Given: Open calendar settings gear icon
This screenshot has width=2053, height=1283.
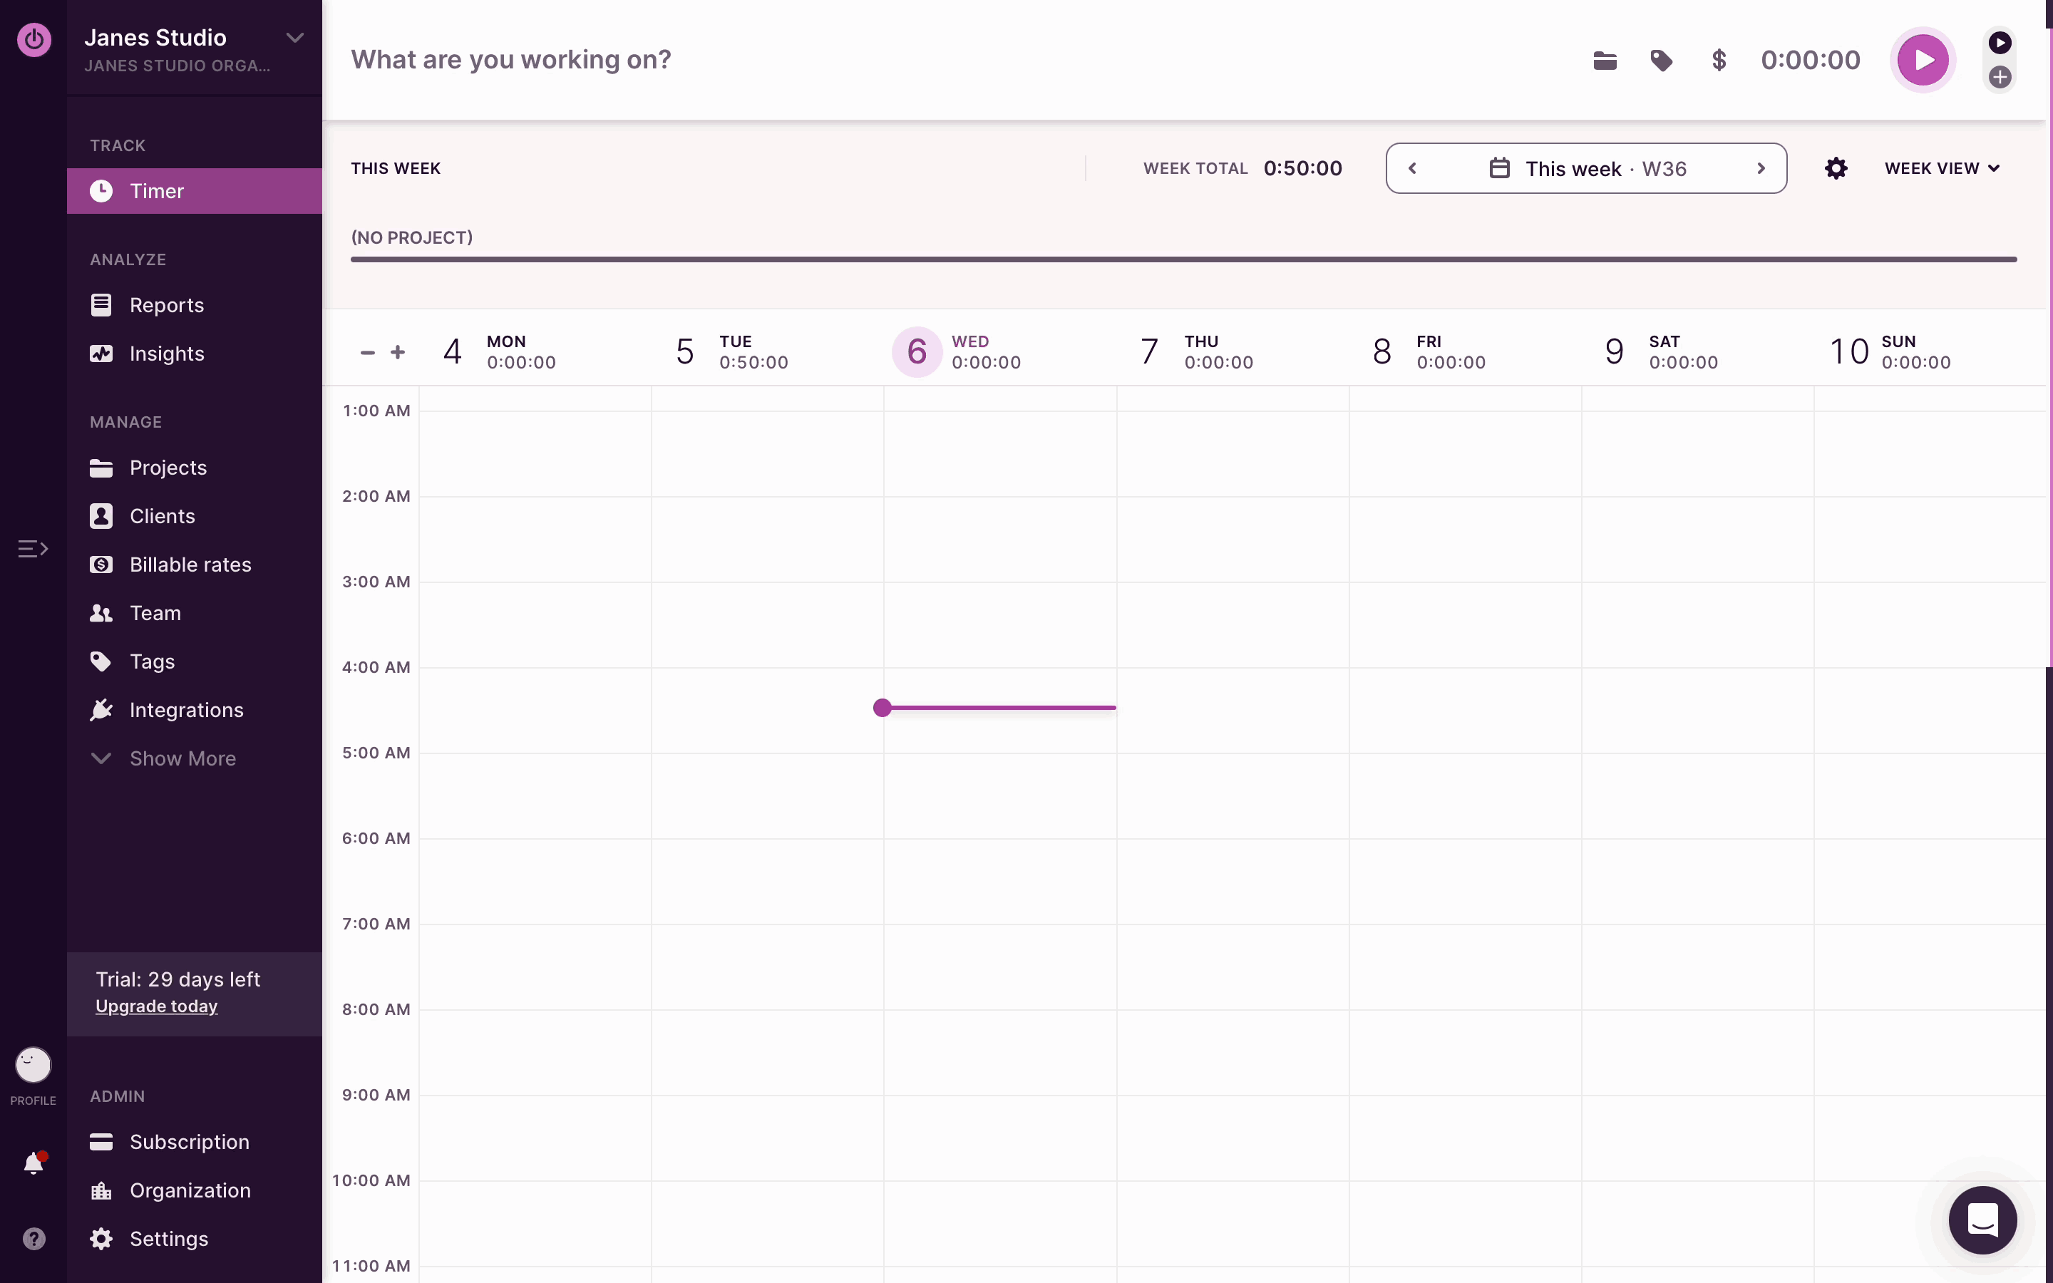Looking at the screenshot, I should (x=1836, y=168).
